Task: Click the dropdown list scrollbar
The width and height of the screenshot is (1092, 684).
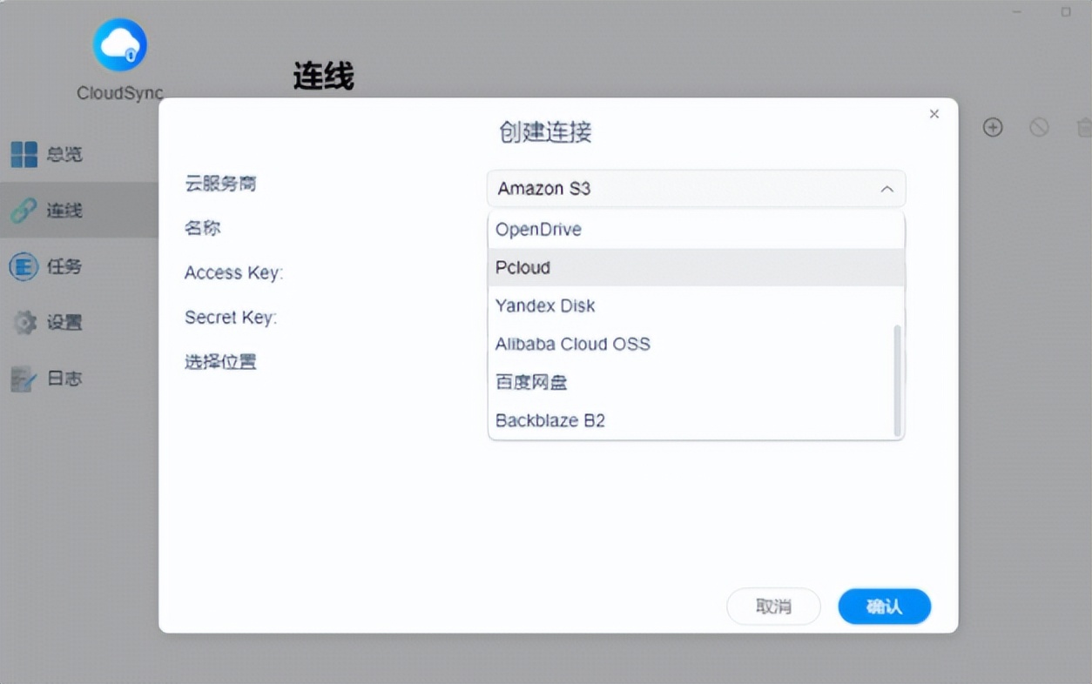Action: [x=897, y=374]
